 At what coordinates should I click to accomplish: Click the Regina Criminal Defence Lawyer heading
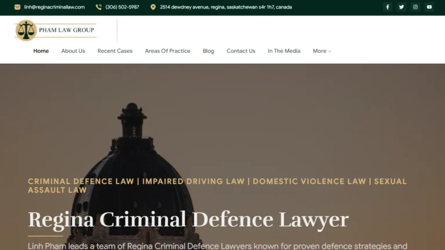click(188, 220)
